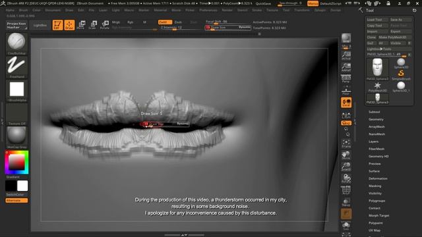Open the Document menu
Screen dimensions: 422x237
(53, 11)
